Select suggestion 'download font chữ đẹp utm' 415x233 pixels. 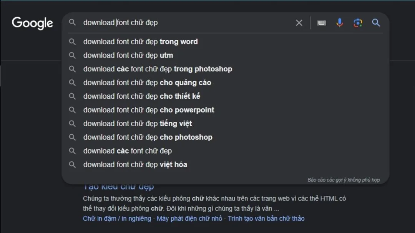click(x=128, y=55)
